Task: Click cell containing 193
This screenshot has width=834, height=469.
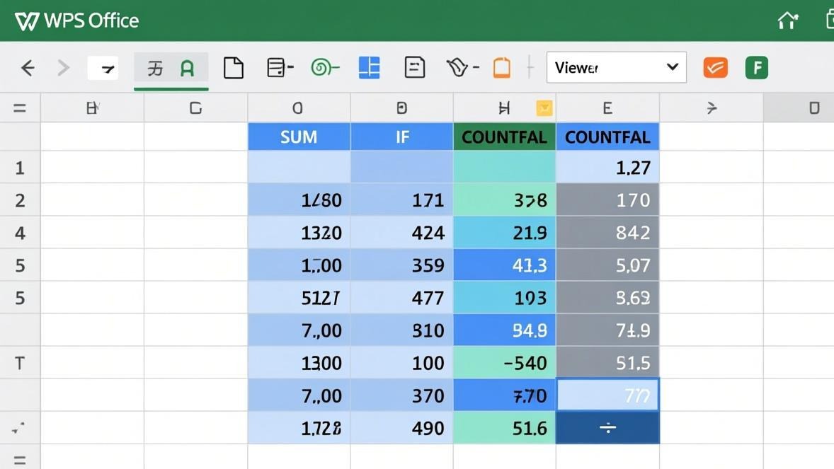Action: [504, 298]
